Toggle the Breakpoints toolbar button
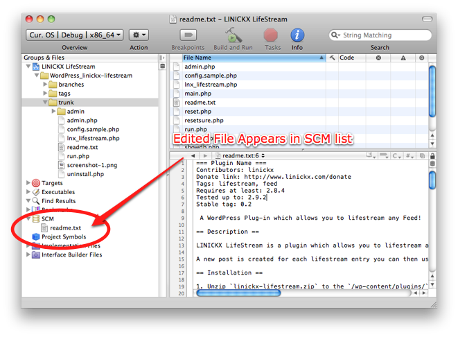Screen dimensions: 458x337 188,35
